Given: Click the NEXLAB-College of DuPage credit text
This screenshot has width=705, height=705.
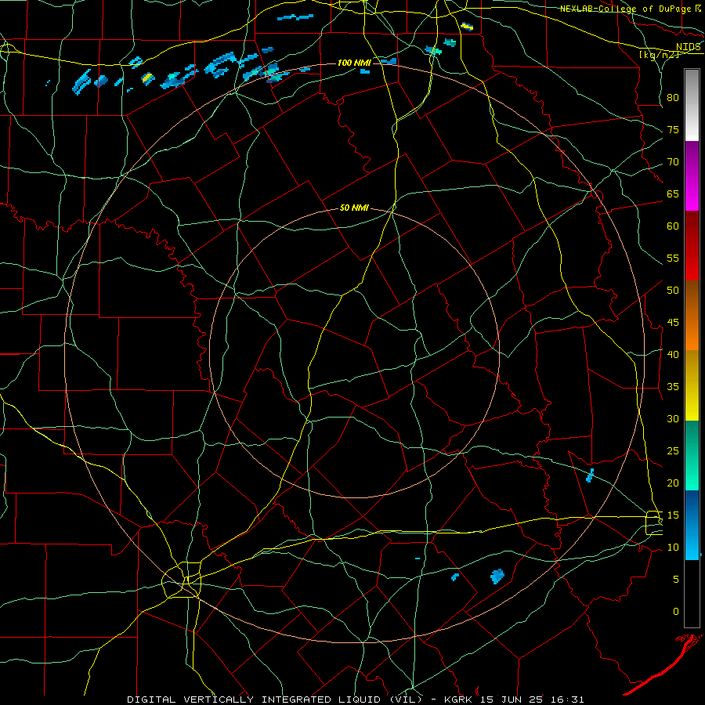Looking at the screenshot, I should pyautogui.click(x=626, y=9).
